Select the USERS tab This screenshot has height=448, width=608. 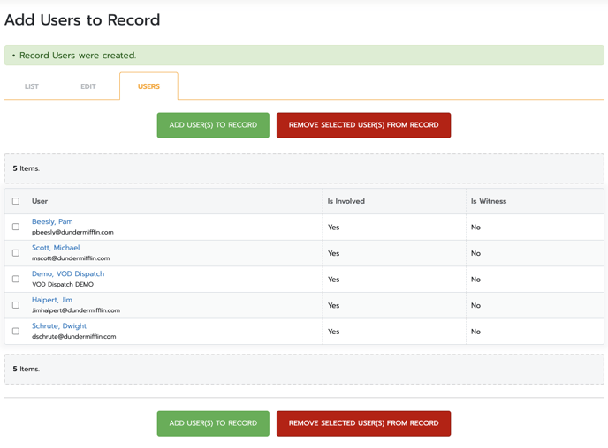coord(148,86)
